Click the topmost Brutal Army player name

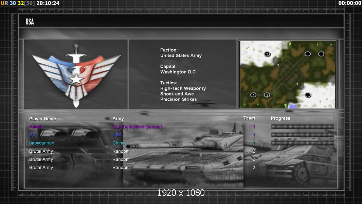click(x=41, y=151)
